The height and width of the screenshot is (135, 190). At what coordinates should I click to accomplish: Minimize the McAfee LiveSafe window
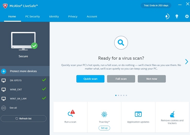tap(180, 5)
